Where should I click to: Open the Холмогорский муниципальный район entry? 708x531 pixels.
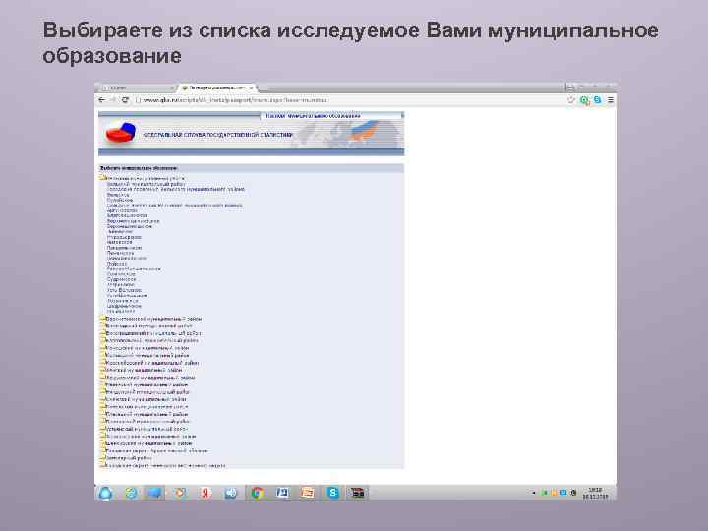[x=151, y=437]
